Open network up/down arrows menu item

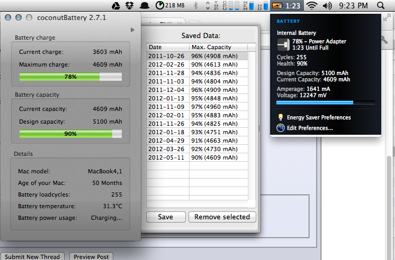208,5
